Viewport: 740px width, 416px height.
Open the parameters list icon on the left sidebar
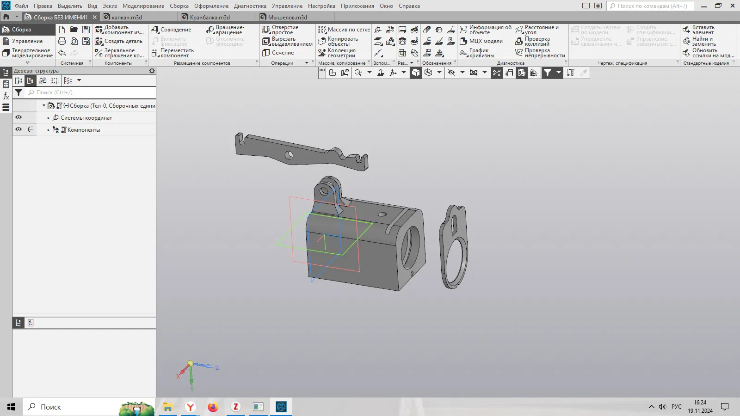tap(6, 84)
